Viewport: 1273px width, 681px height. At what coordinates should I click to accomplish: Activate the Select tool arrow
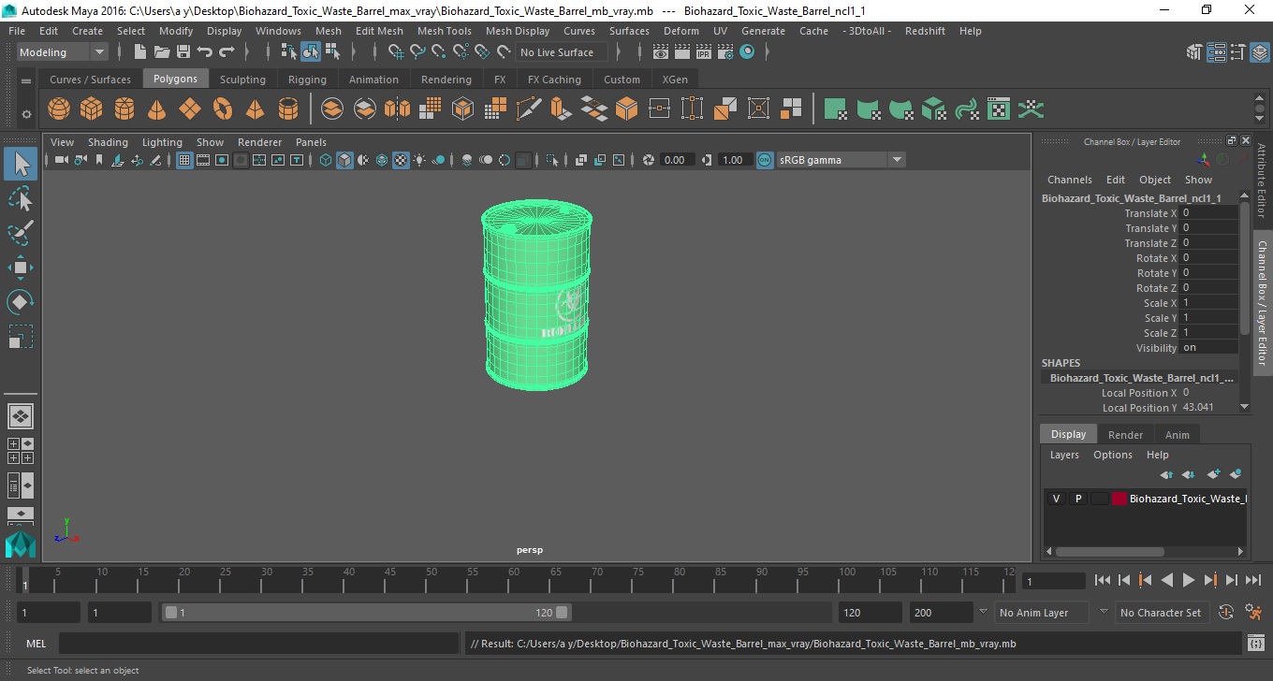click(x=21, y=165)
